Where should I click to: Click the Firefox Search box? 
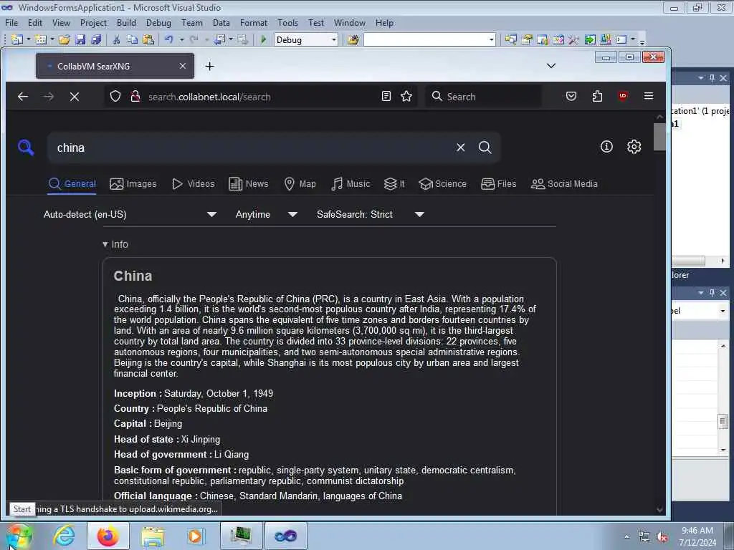pos(483,97)
